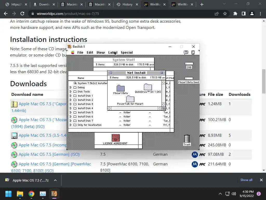Open Apple Mac OS 7.5 [German] (ISO) link
The width and height of the screenshot is (266, 200).
tap(49, 154)
